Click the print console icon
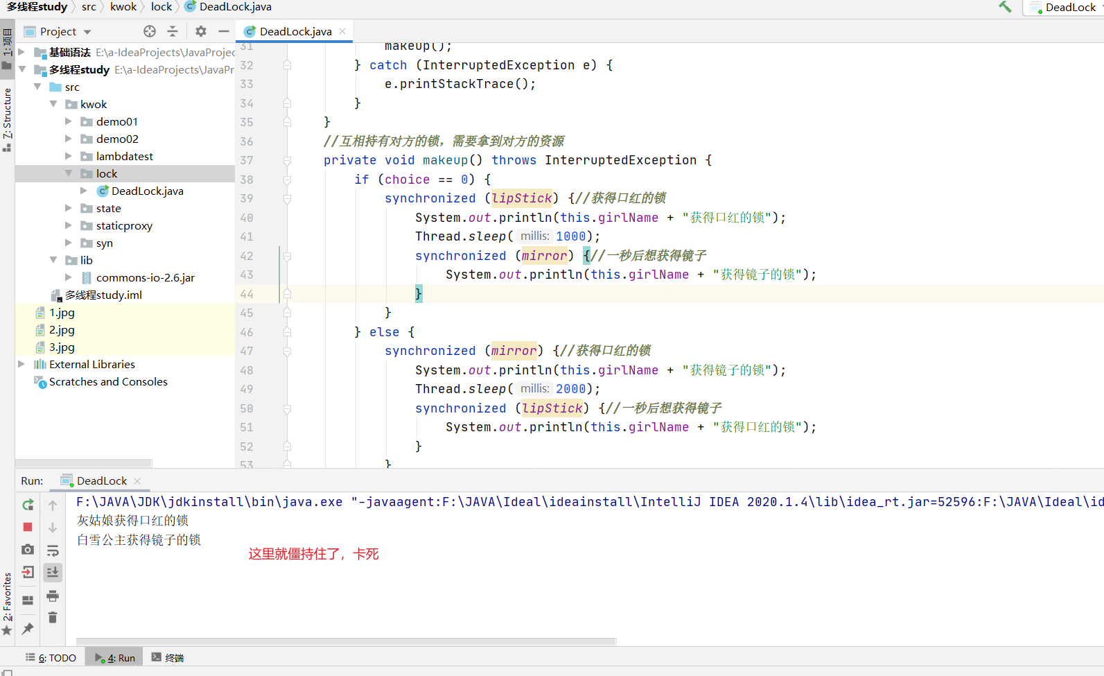Viewport: 1104px width, 676px height. [53, 596]
